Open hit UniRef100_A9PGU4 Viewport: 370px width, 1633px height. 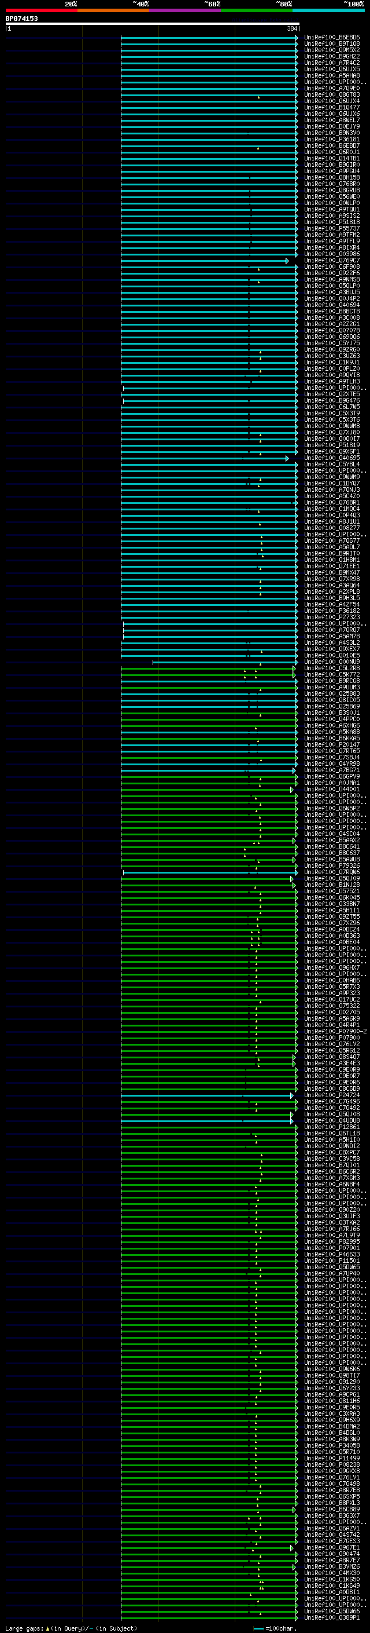click(332, 171)
